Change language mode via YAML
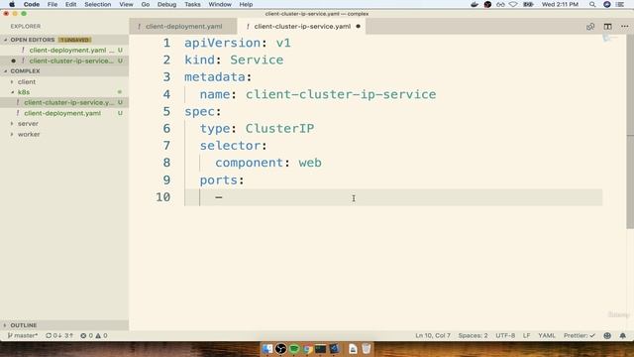The image size is (634, 357). pos(547,335)
